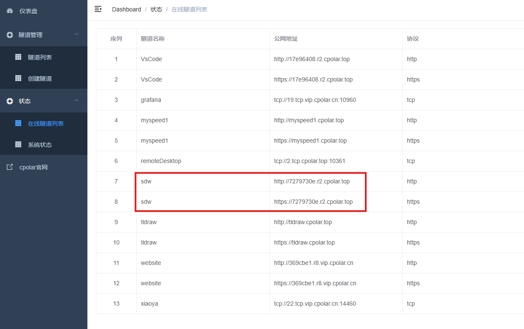
Task: Click the 隧道名称 column header
Action: (x=153, y=39)
